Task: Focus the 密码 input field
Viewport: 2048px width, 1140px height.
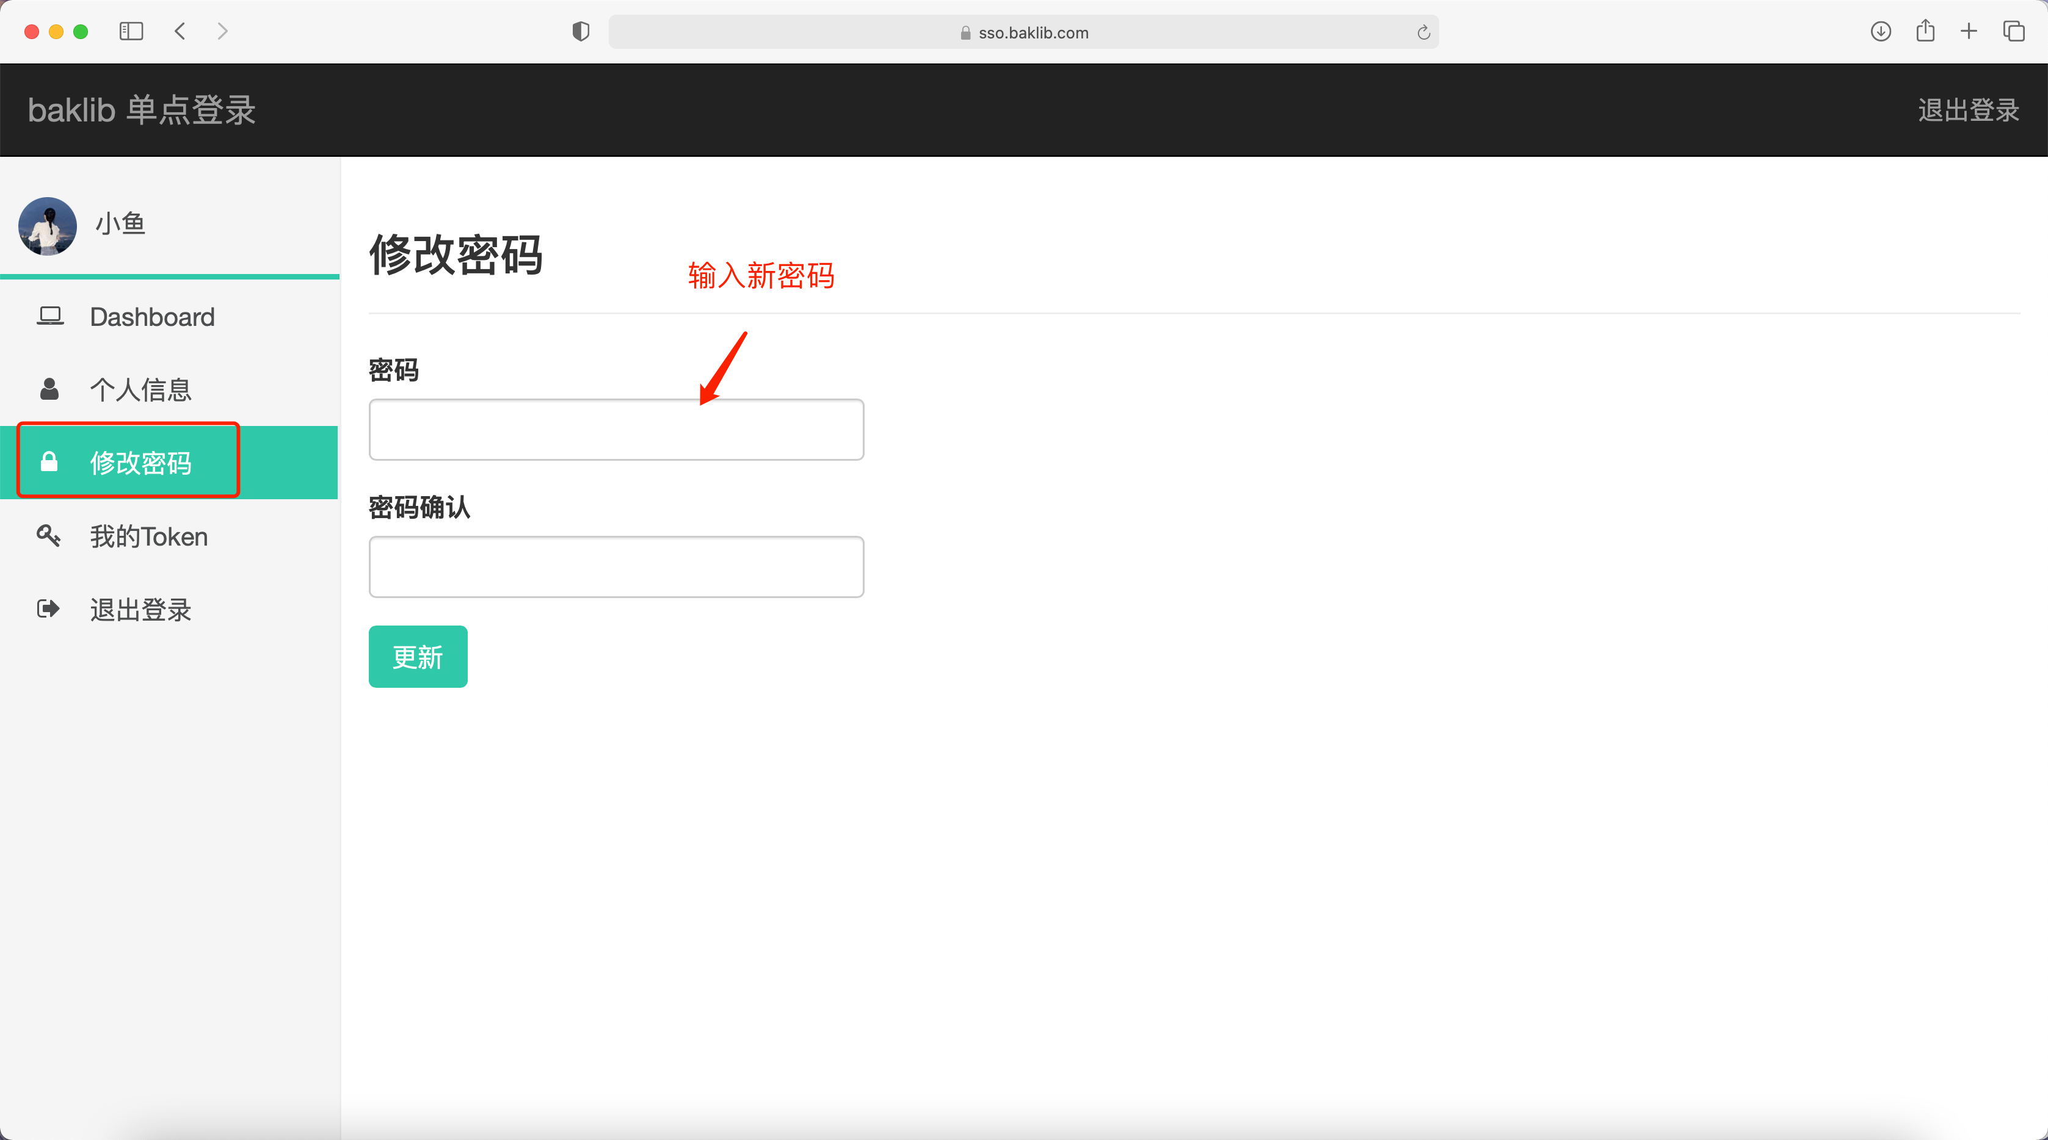Action: coord(616,429)
